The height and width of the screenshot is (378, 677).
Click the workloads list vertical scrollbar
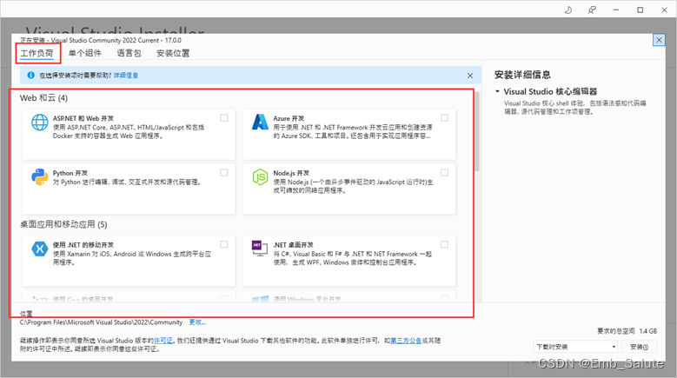(x=477, y=131)
